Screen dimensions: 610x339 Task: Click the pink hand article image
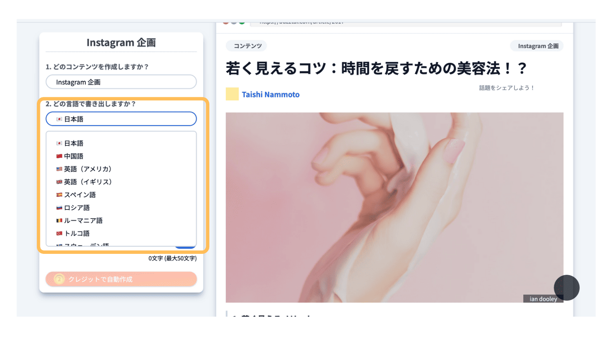click(x=394, y=208)
